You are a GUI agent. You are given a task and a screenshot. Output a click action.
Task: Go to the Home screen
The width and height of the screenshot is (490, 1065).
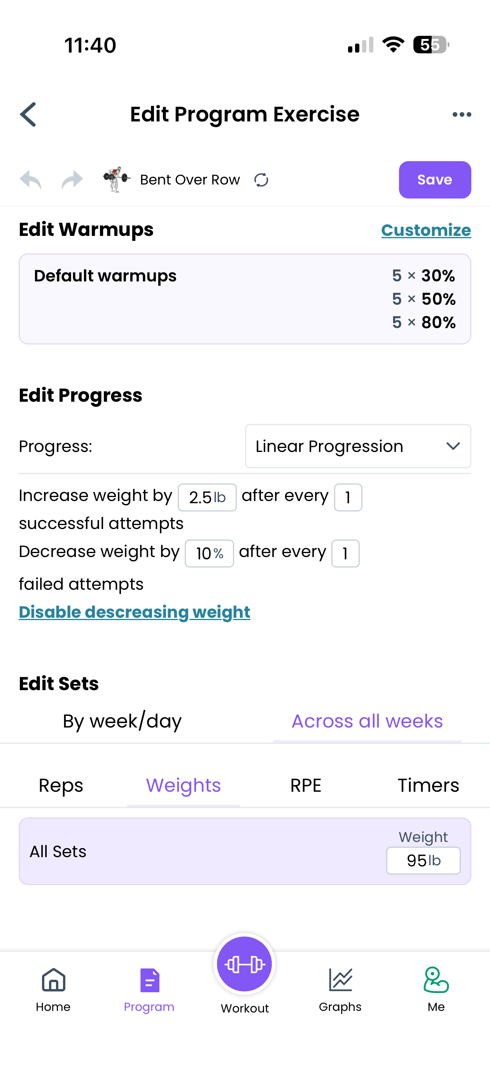click(x=53, y=988)
